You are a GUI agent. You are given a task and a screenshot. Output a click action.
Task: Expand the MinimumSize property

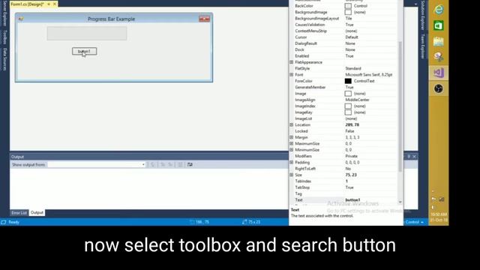click(292, 150)
